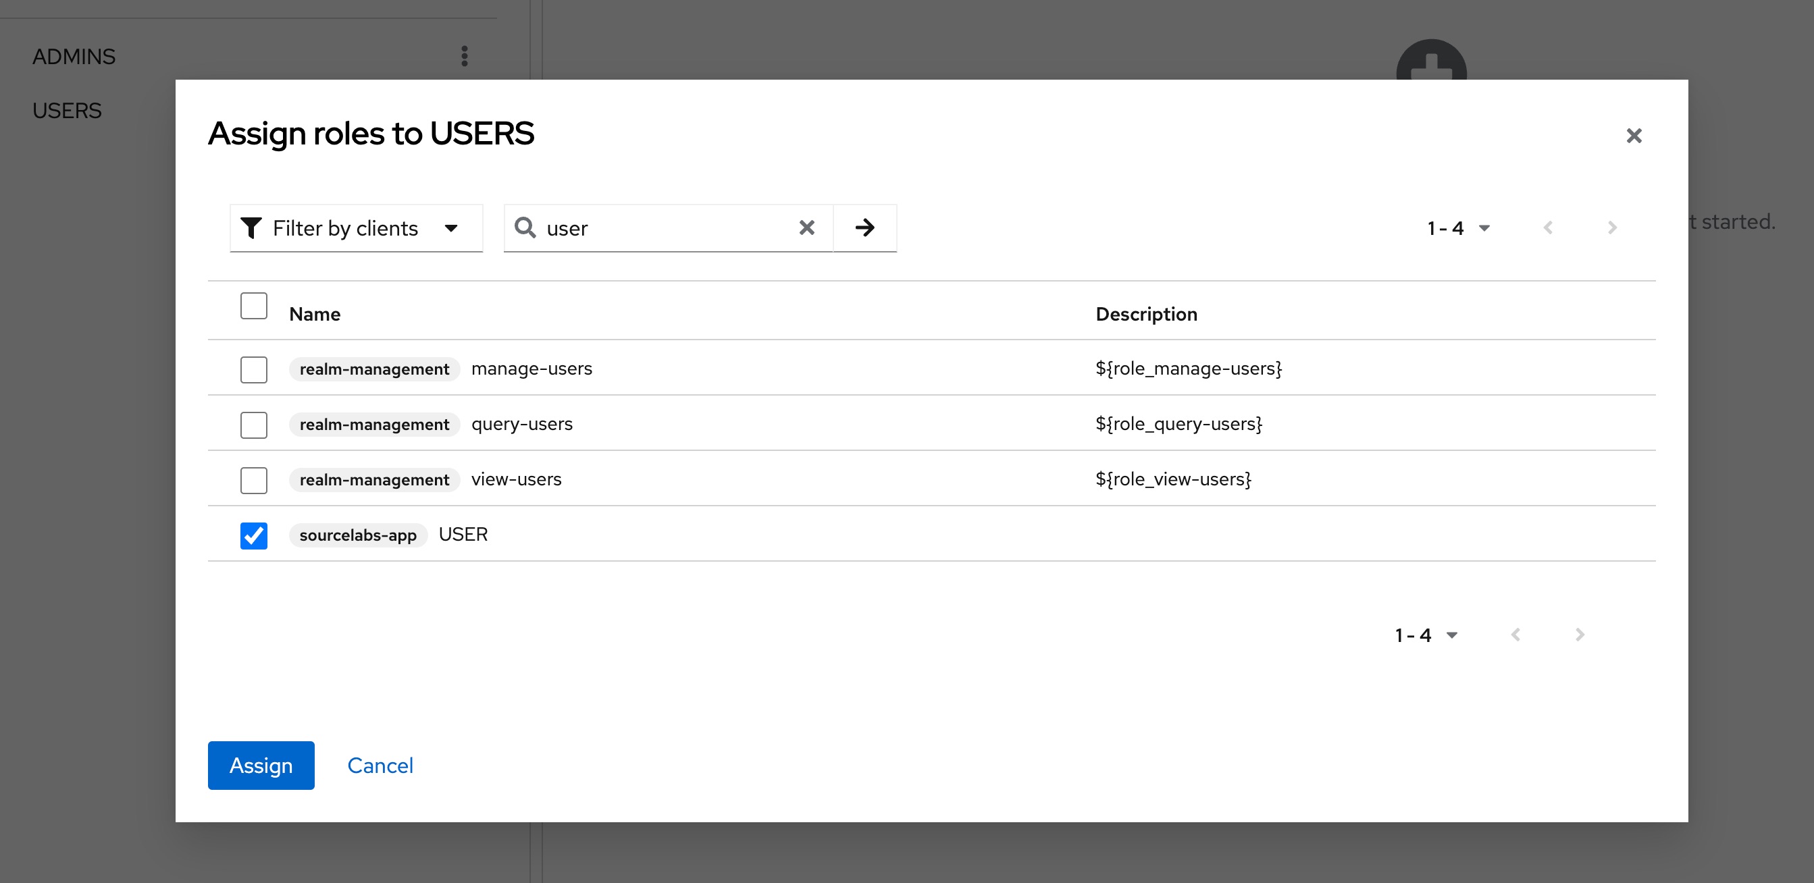Click the Assign button
Viewport: 1814px width, 883px height.
261,765
